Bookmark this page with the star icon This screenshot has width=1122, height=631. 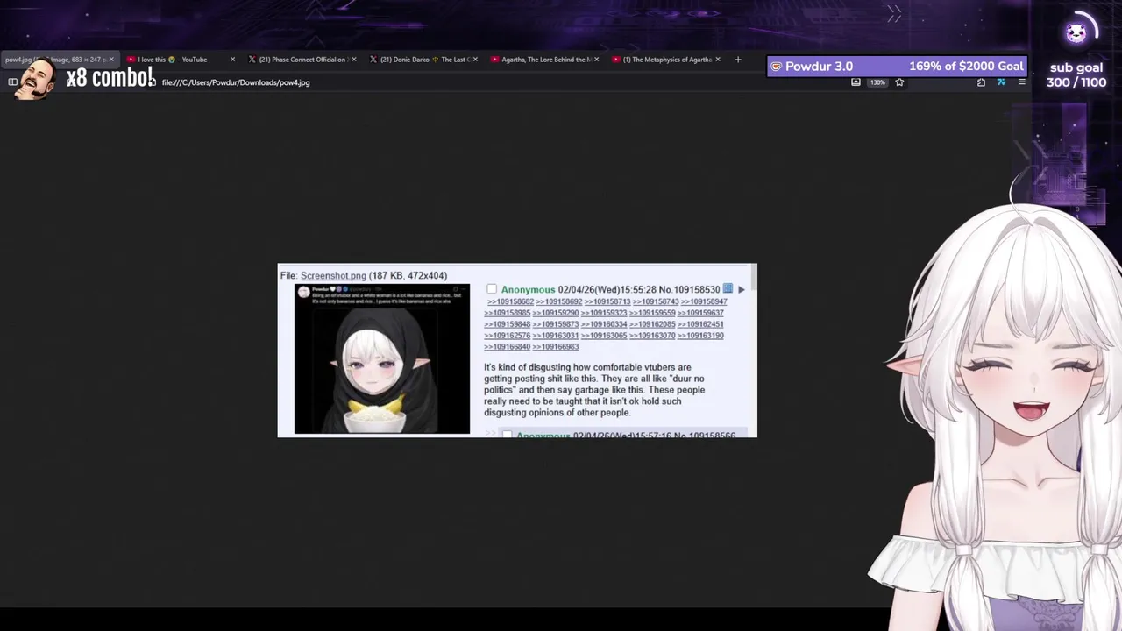click(899, 82)
